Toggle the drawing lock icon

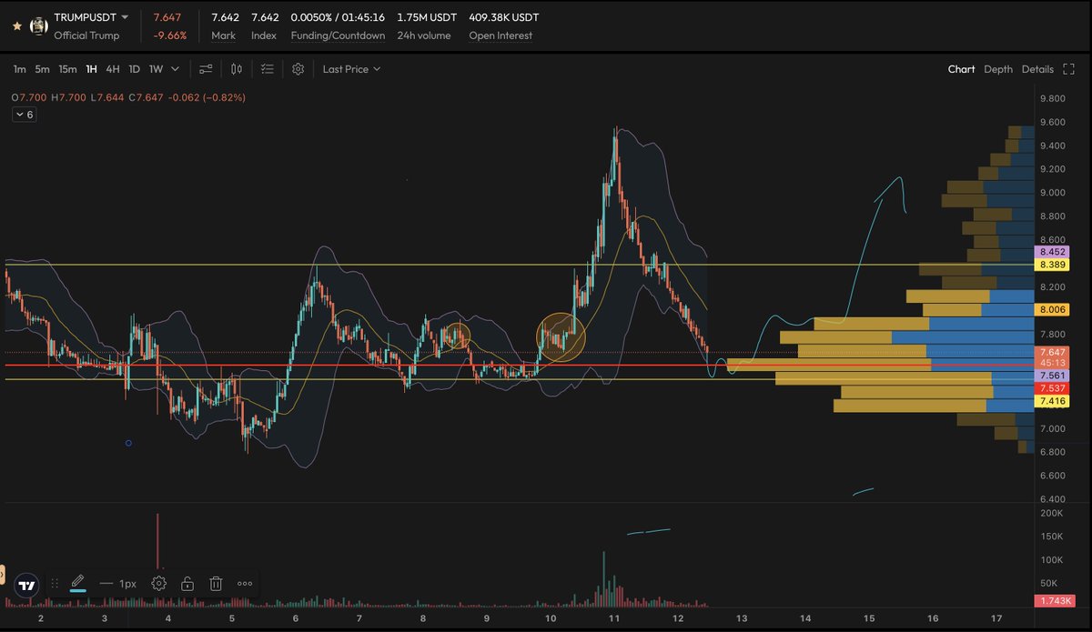click(187, 584)
